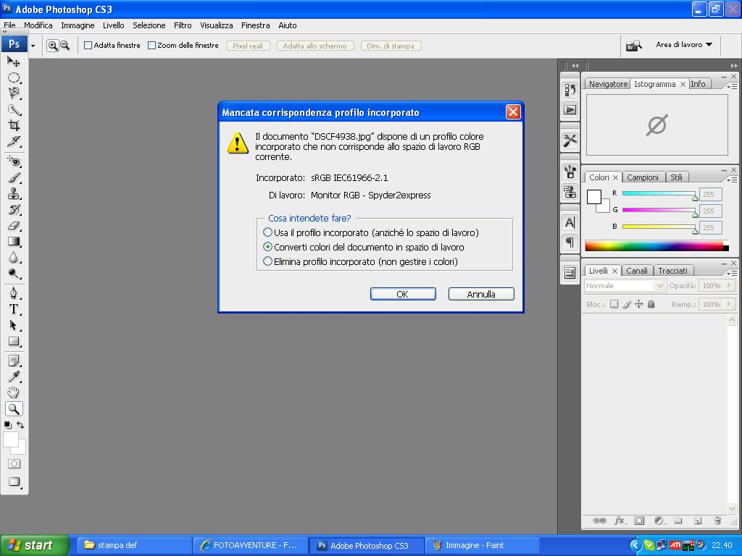Switch to the Navigatore tab
This screenshot has height=556, width=742.
tap(608, 84)
